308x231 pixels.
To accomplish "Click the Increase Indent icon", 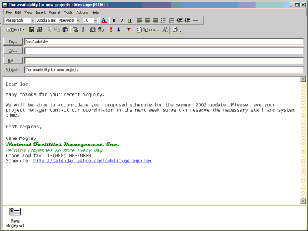I will tap(188, 21).
